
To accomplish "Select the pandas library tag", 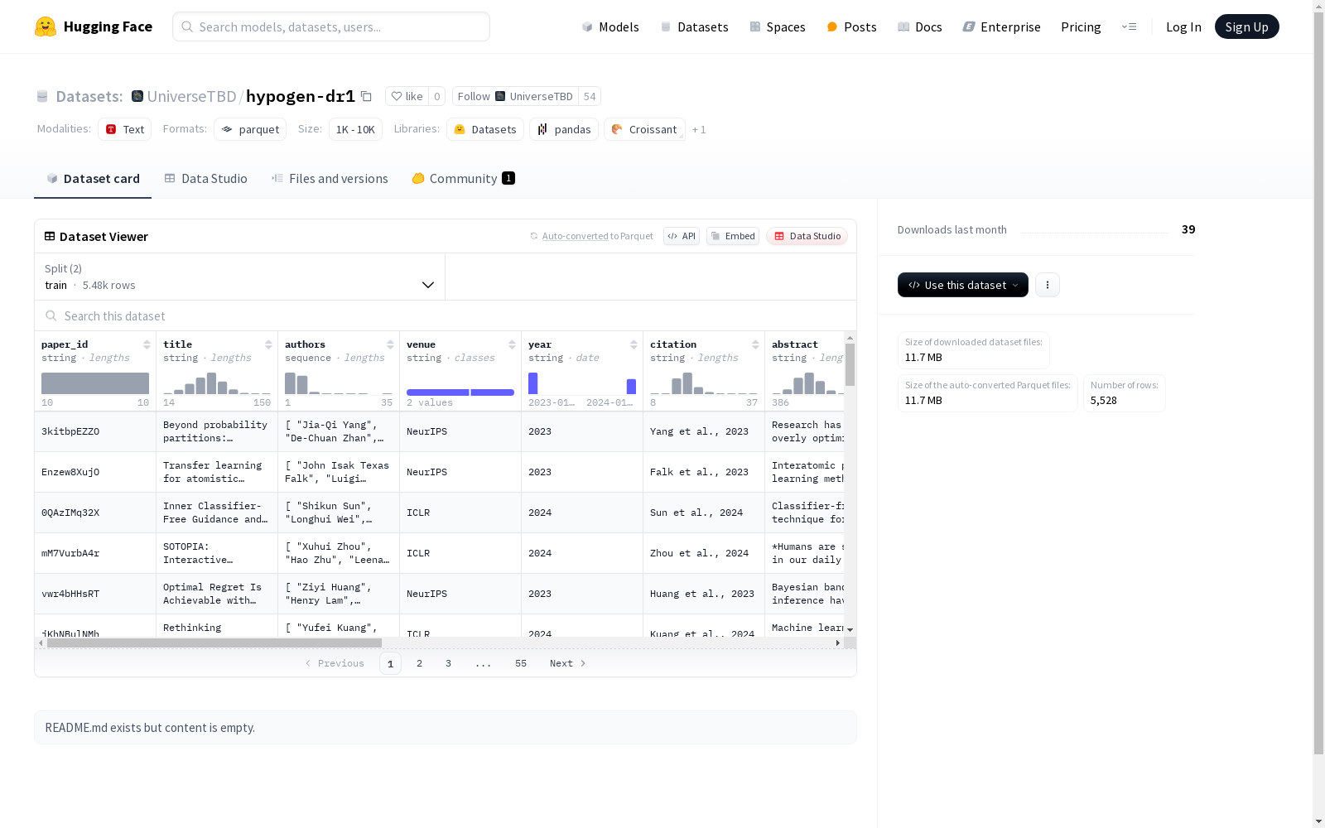I will click(x=564, y=129).
